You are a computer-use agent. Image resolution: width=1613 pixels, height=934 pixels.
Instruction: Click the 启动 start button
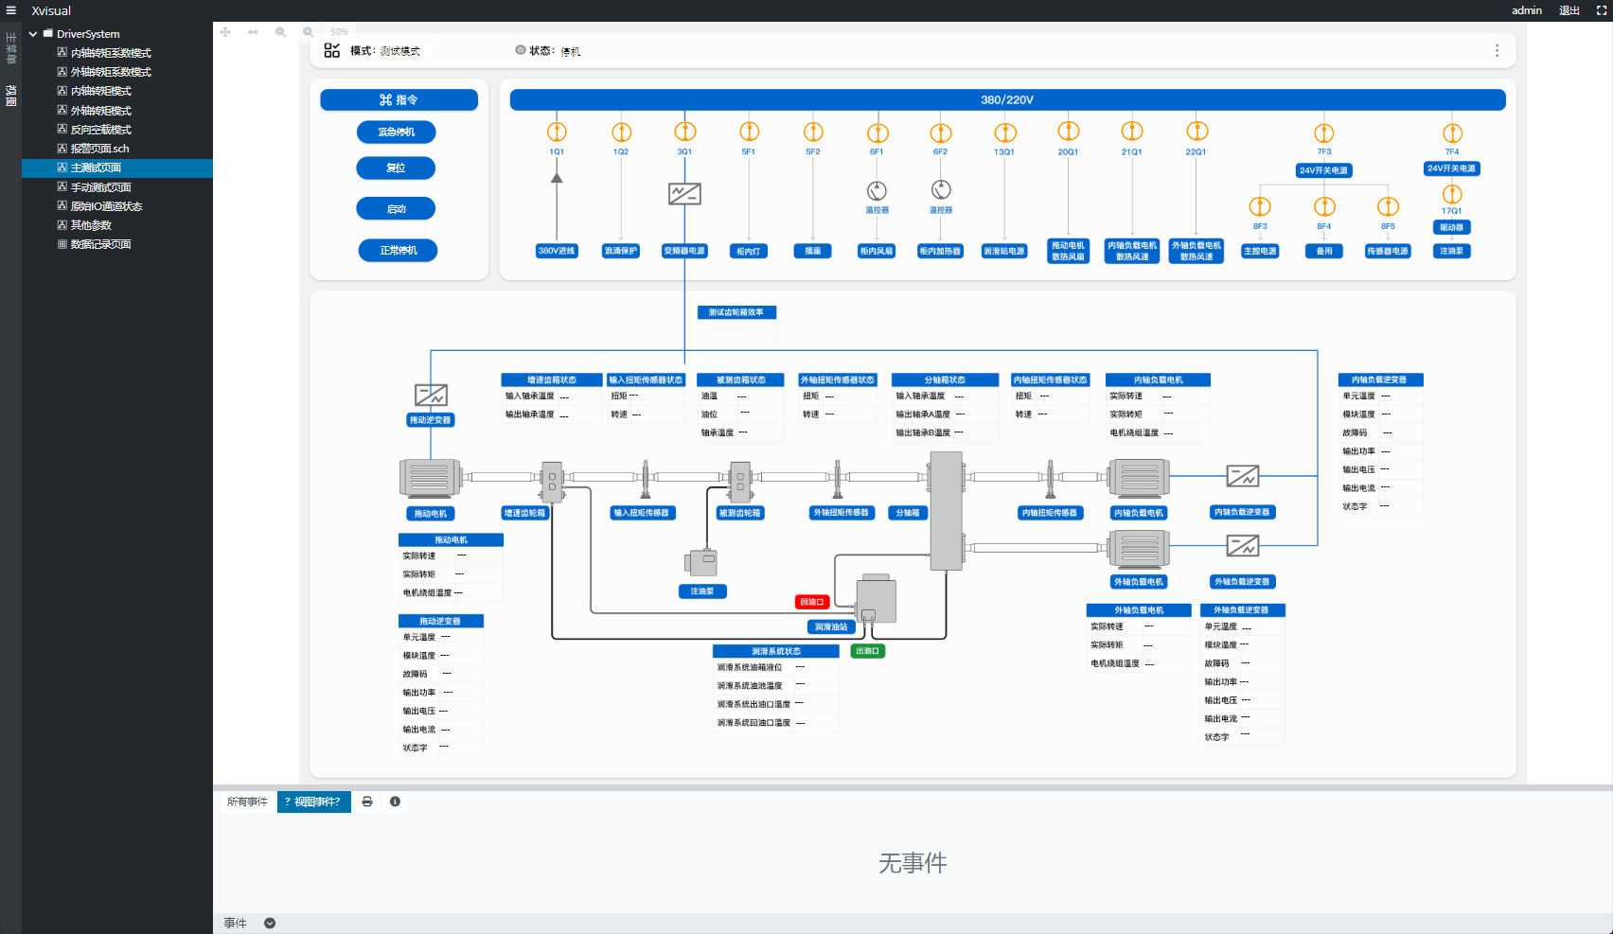point(397,209)
